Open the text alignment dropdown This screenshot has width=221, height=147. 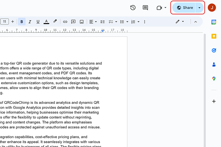click(x=93, y=22)
